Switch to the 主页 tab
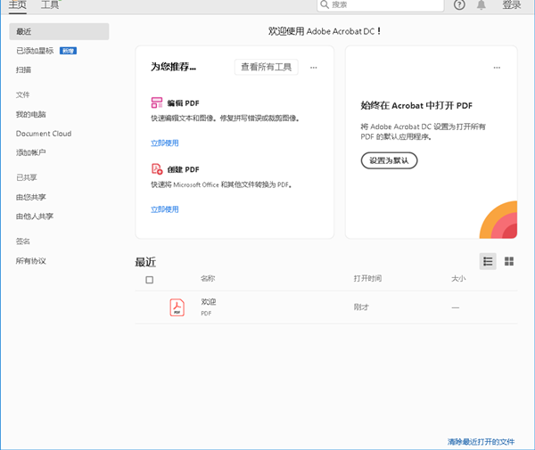Screen dimensions: 535x450 [18, 5]
